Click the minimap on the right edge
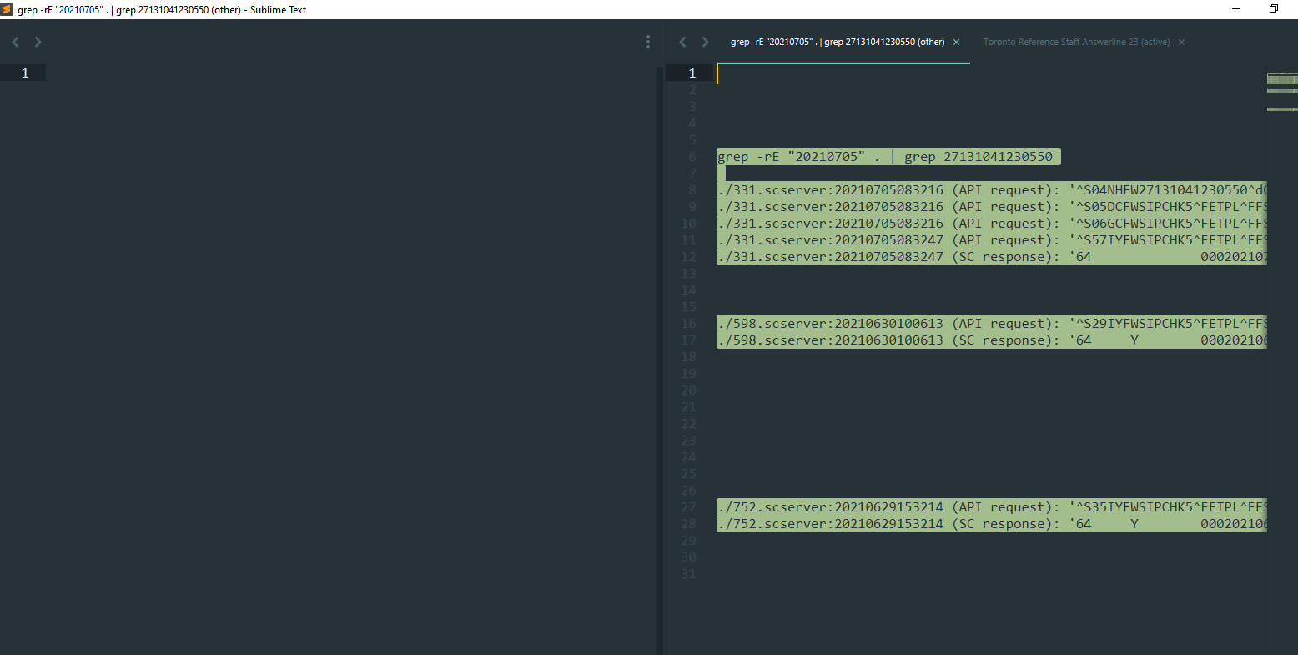The image size is (1298, 655). pos(1281,92)
